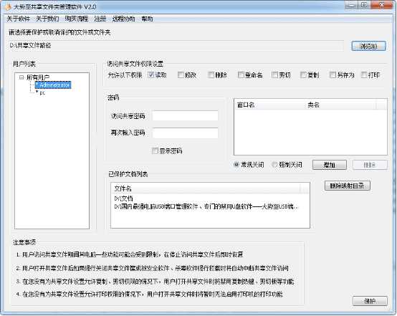Click the 增加 button
The image size is (397, 316).
[330, 165]
